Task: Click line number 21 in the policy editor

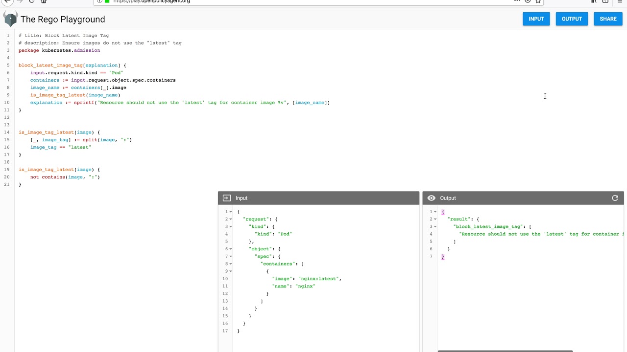Action: (7, 184)
